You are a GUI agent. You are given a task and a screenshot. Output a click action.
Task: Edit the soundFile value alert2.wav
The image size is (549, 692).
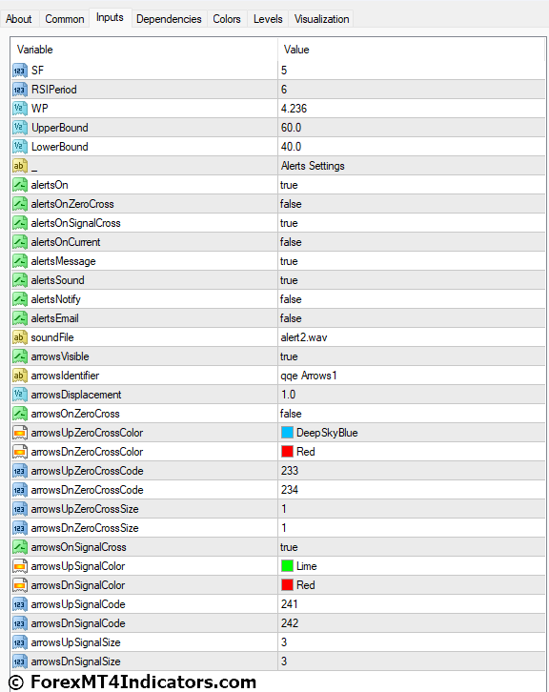pyautogui.click(x=304, y=337)
